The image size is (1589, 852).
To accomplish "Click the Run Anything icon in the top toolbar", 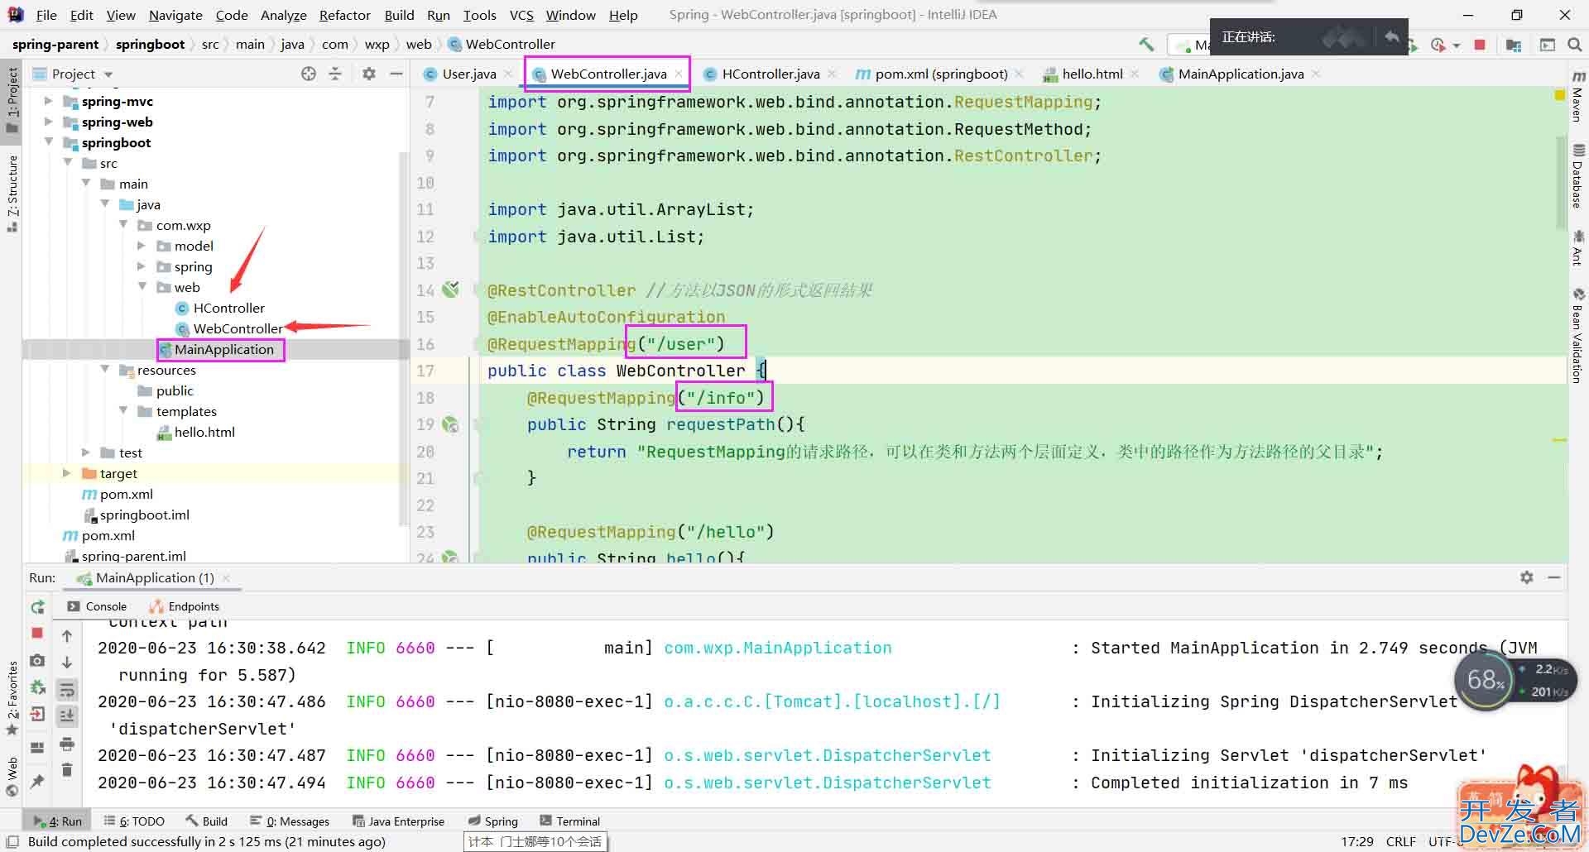I will click(x=1547, y=45).
